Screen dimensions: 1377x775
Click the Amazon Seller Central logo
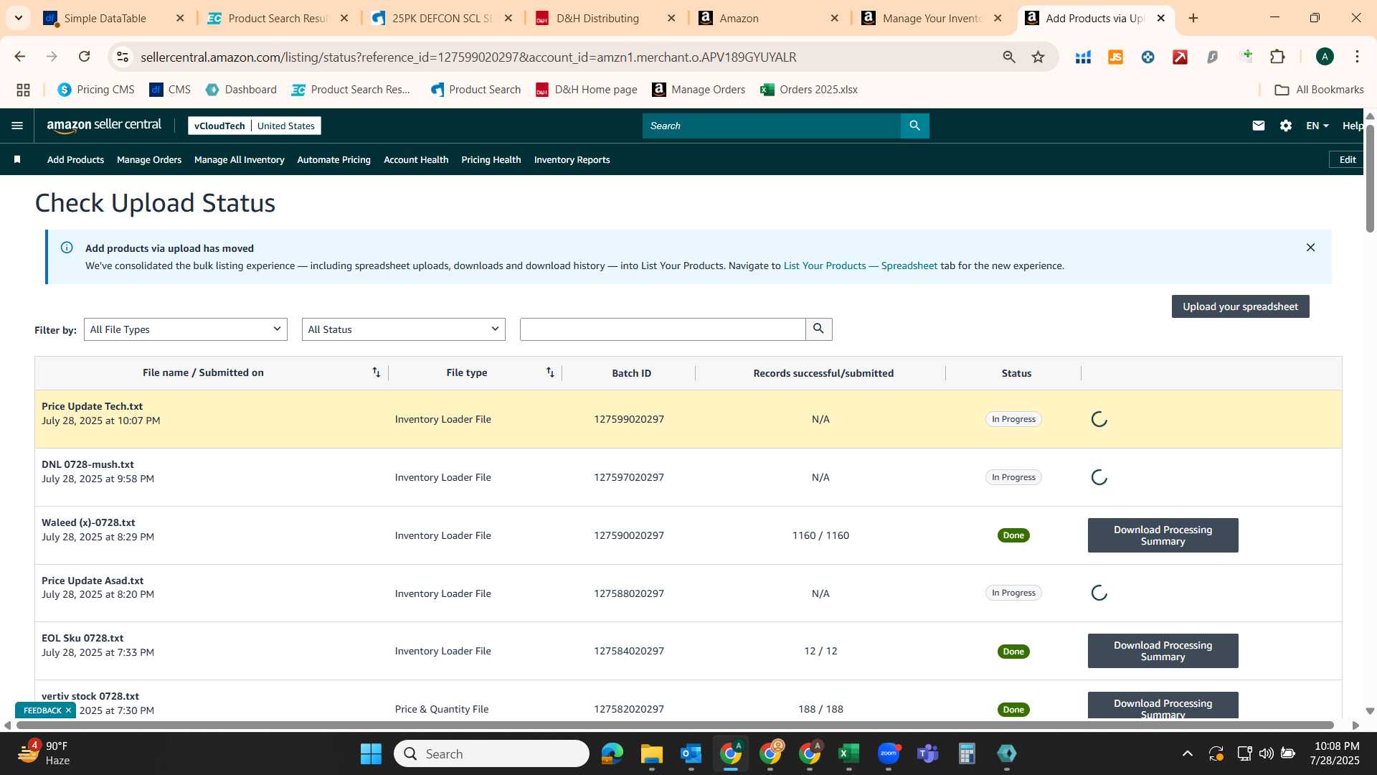[104, 126]
